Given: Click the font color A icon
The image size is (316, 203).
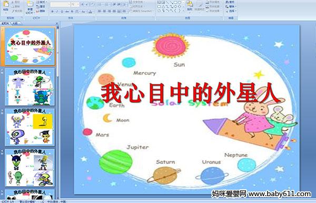Looking at the screenshot, I should pyautogui.click(x=90, y=12).
